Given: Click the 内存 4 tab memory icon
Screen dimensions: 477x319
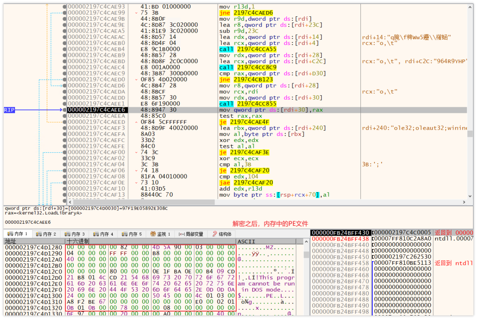Looking at the screenshot, I should (96, 234).
